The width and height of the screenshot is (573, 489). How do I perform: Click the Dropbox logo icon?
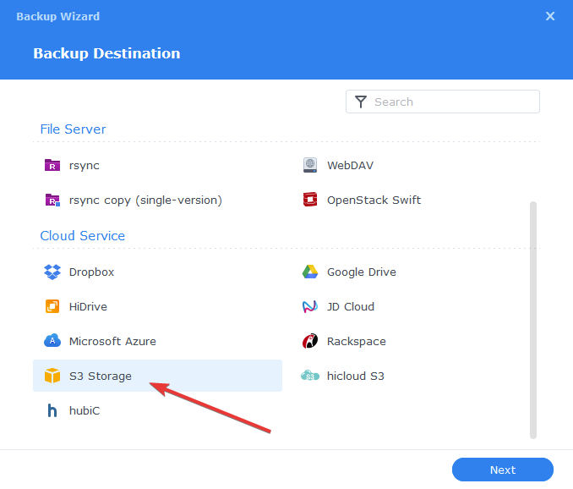[x=52, y=272]
